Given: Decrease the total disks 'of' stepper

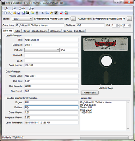Looking at the screenshot, I should point(129,26).
